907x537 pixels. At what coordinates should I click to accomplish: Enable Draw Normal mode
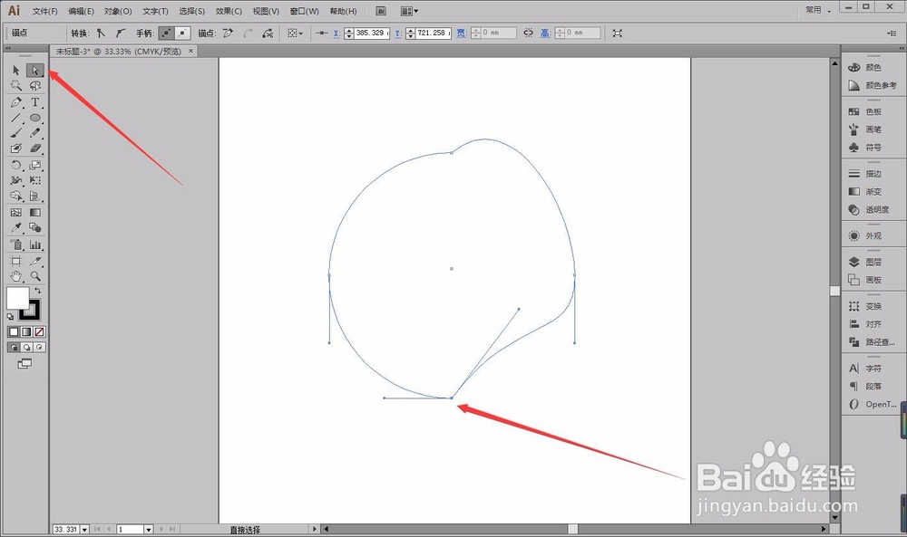coord(14,347)
